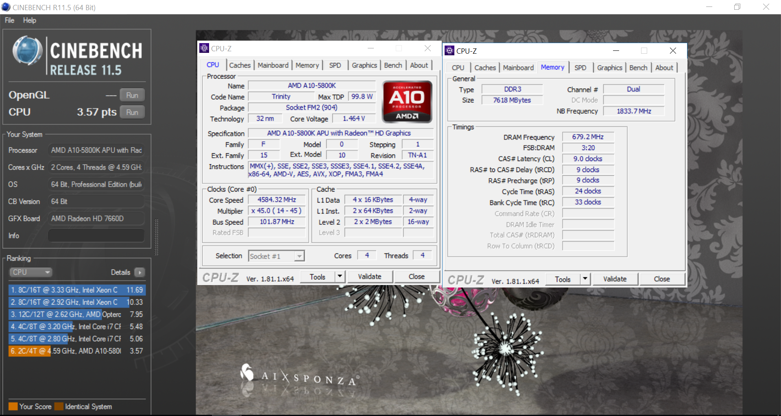The width and height of the screenshot is (781, 416).
Task: Click Tools button in left CPU-Z
Action: [318, 277]
